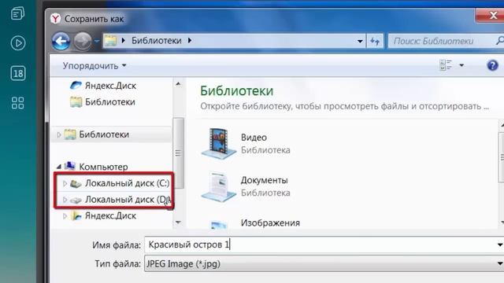The image size is (504, 283).
Task: Click the Имя файла text field
Action: click(324, 244)
